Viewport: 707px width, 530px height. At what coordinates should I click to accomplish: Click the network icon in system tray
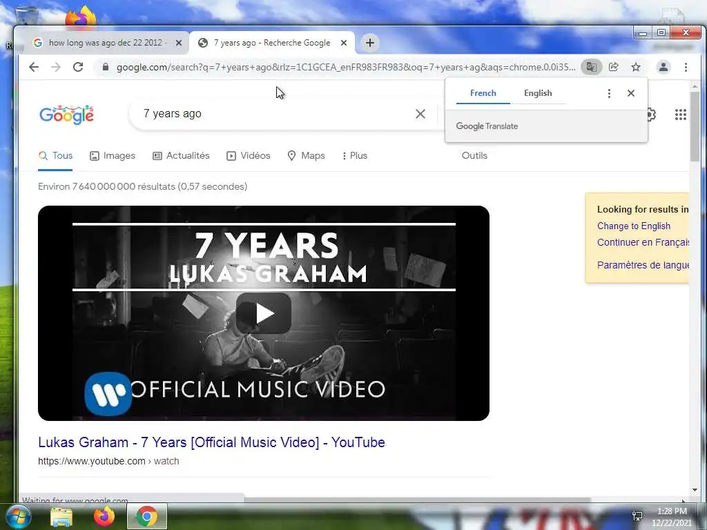click(637, 516)
